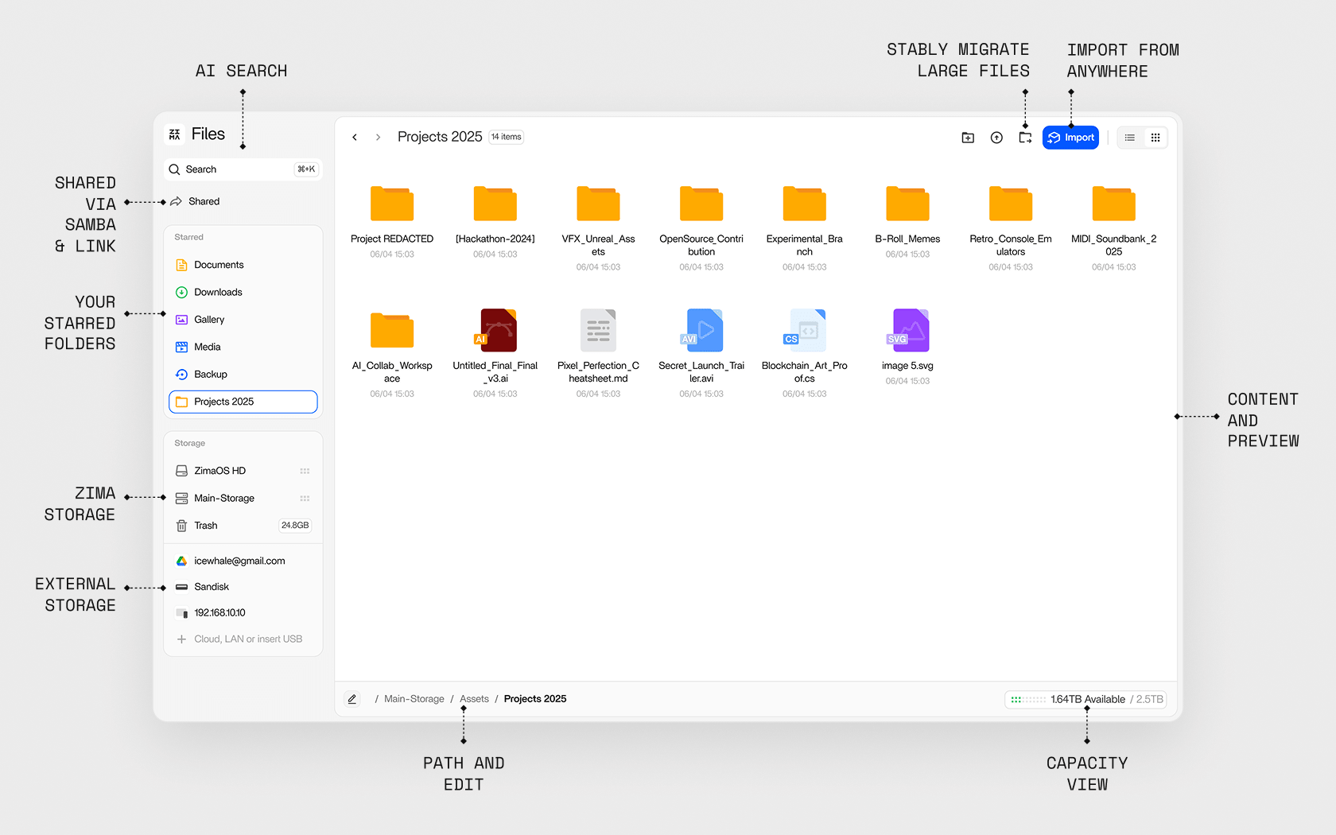Screen dimensions: 1336x835
Task: Open Main-Storage drive
Action: point(243,499)
